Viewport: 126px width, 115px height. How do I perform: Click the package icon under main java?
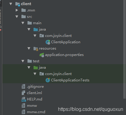coord(42,36)
